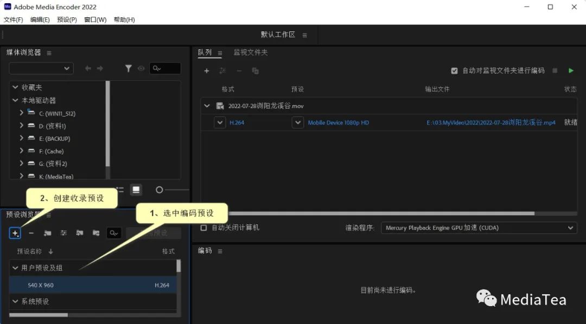Switch to the 监视文件夹 tab
The width and height of the screenshot is (586, 324).
pyautogui.click(x=251, y=53)
